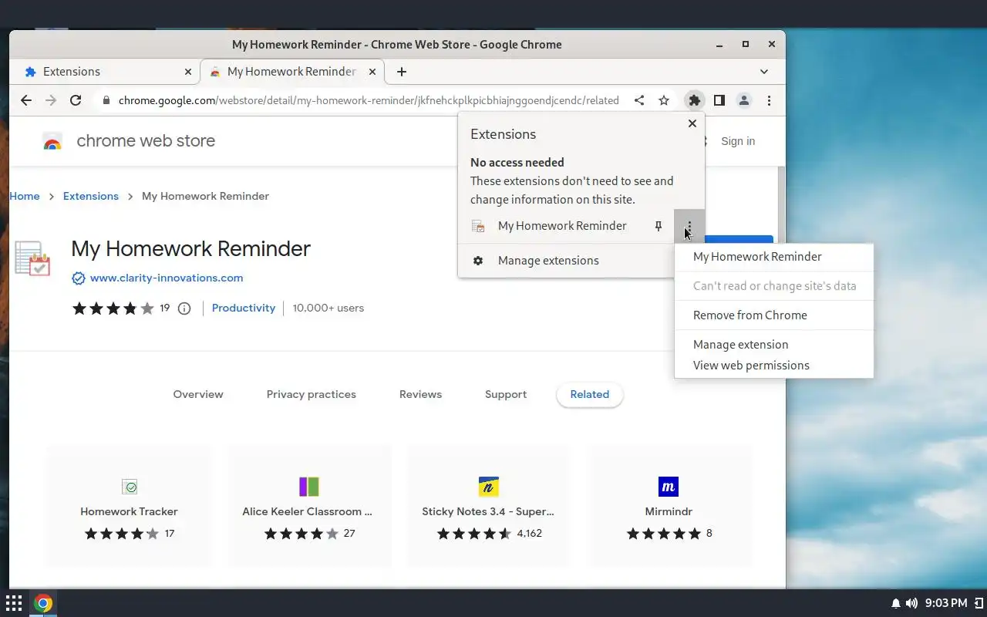Open Chrome's three-dot main menu

coord(769,100)
